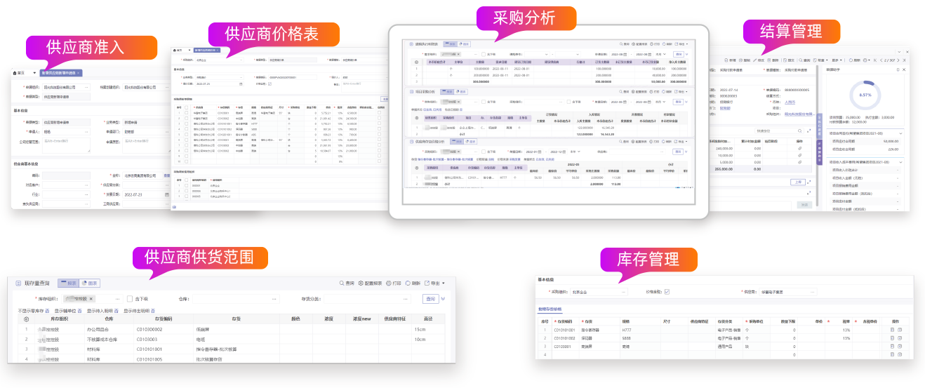Open the 采购组织 北京企业 selector
This screenshot has width=925, height=388.
pos(597,292)
